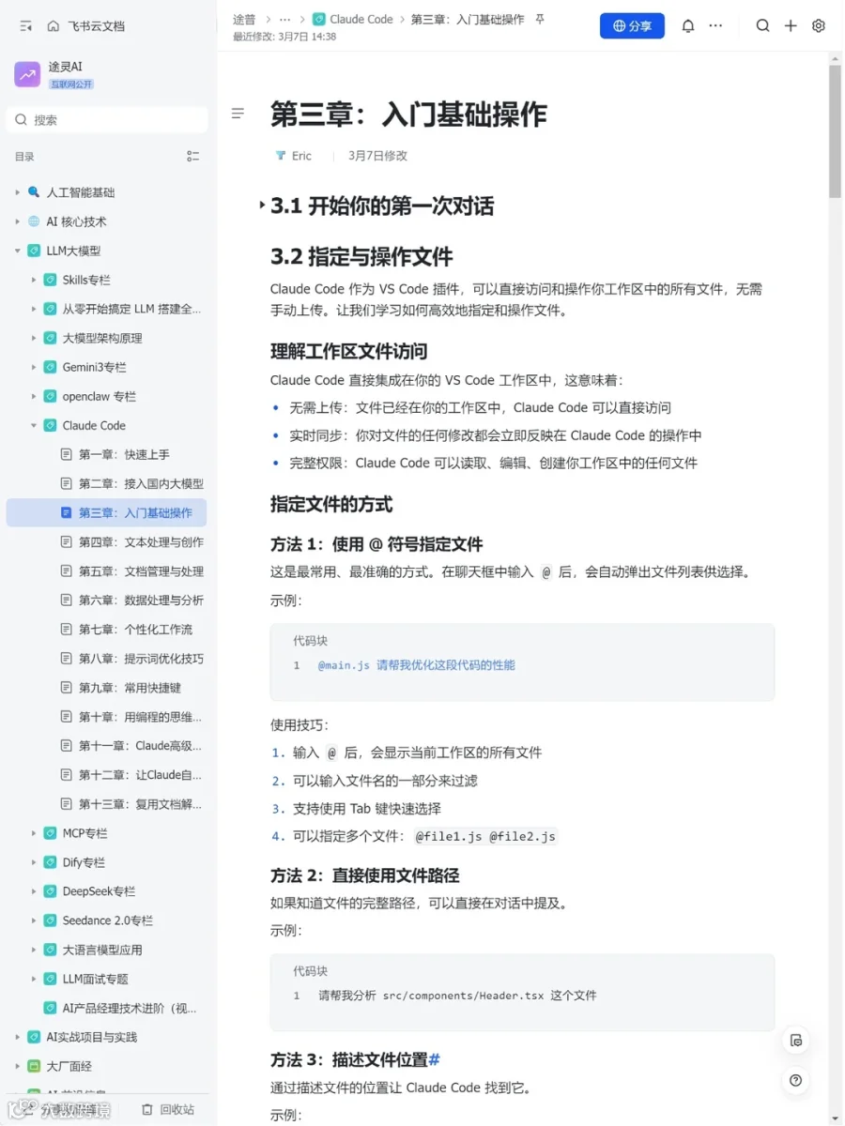Expand the AI实战项目与实践 node

(17, 1037)
